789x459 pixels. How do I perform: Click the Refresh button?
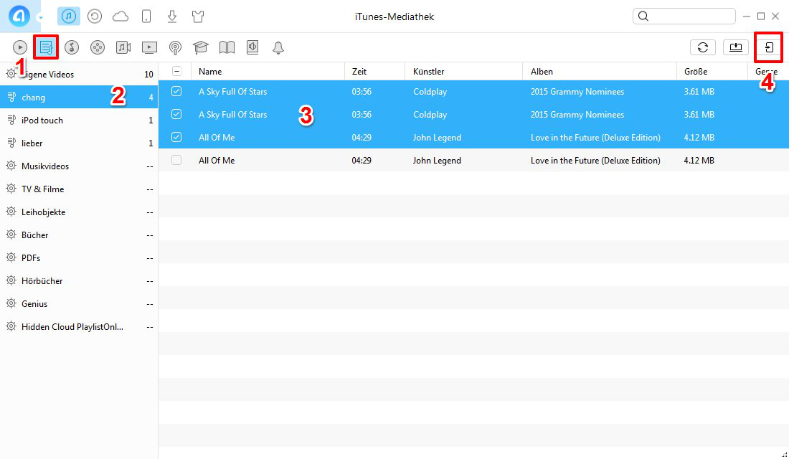(x=703, y=47)
